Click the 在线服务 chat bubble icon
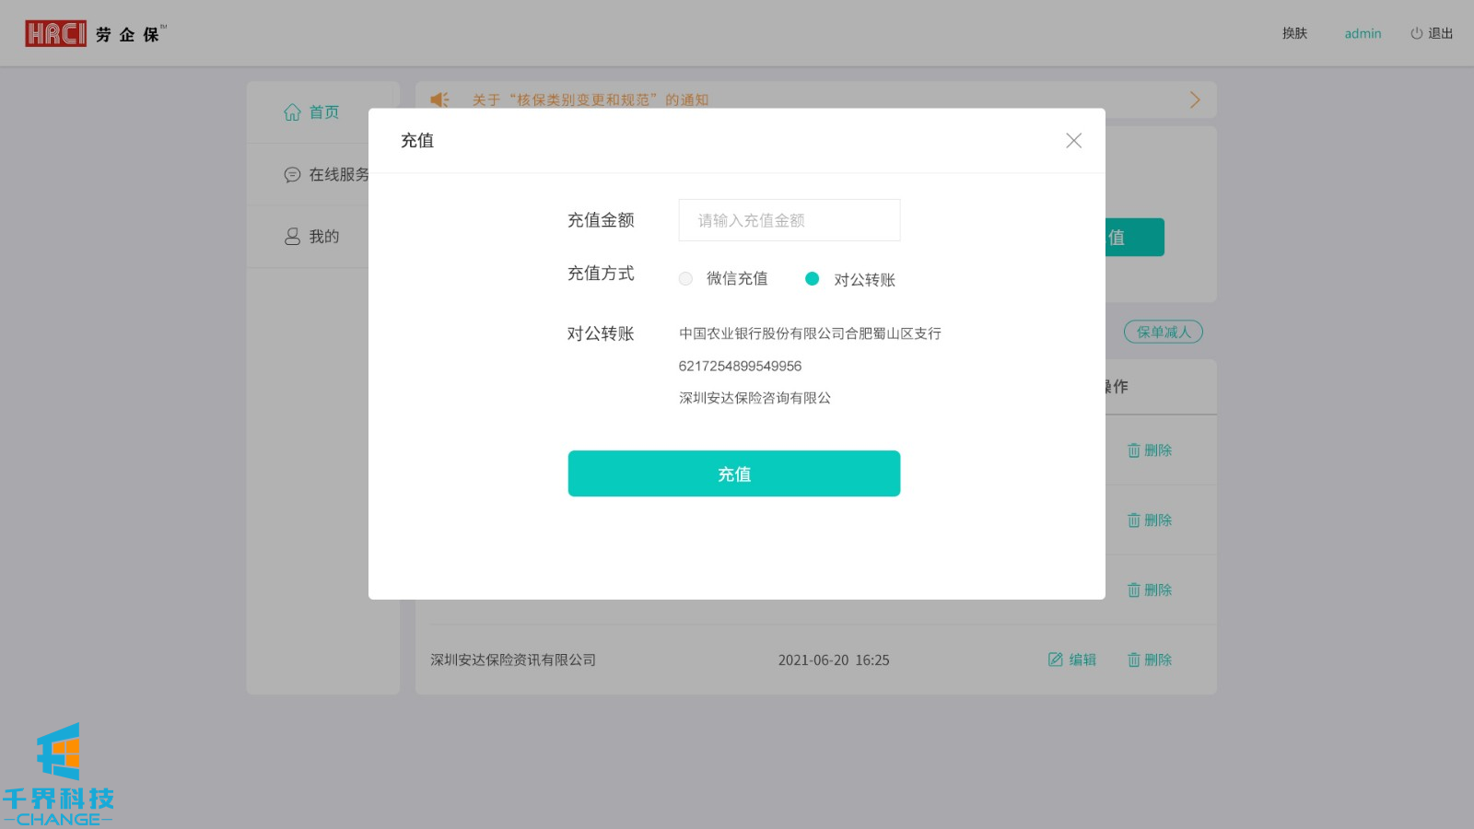This screenshot has width=1474, height=829. pyautogui.click(x=292, y=175)
